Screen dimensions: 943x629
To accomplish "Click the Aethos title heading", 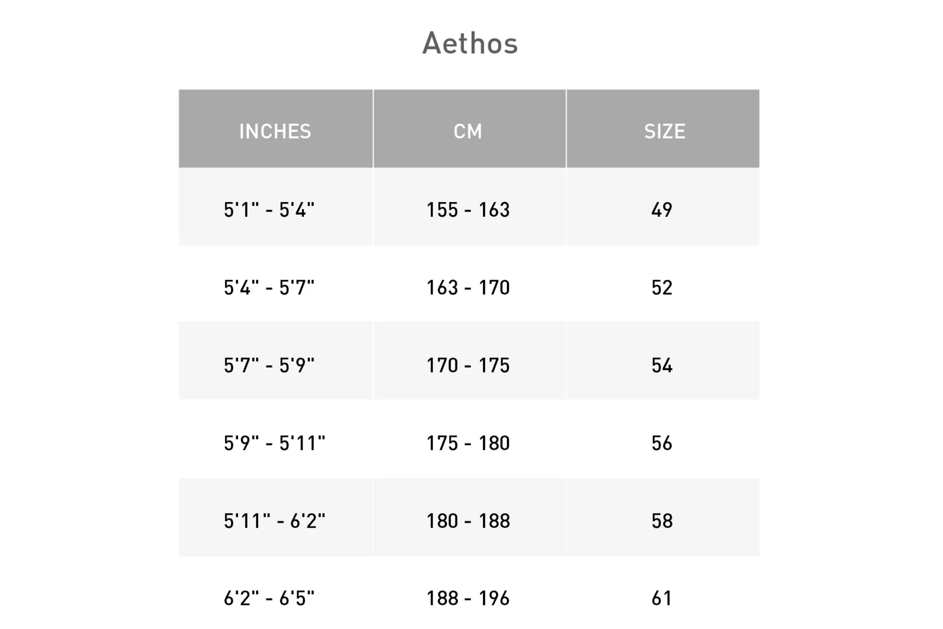I will [470, 44].
